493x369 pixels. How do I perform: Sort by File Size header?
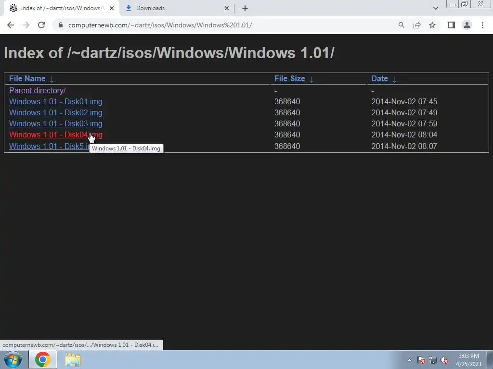pos(289,78)
